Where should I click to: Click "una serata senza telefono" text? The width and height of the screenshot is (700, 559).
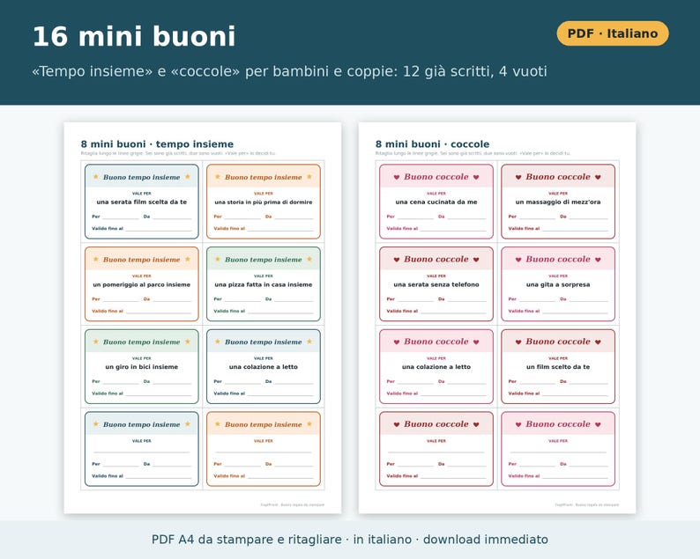tap(436, 284)
